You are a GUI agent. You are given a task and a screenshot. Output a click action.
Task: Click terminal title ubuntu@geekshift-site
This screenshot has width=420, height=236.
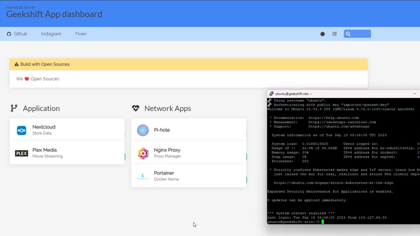click(x=293, y=94)
